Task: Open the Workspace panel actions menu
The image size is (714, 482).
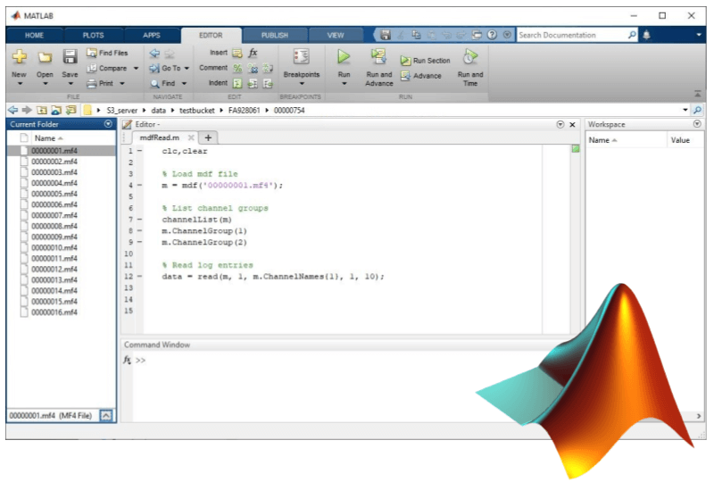Action: pos(697,124)
